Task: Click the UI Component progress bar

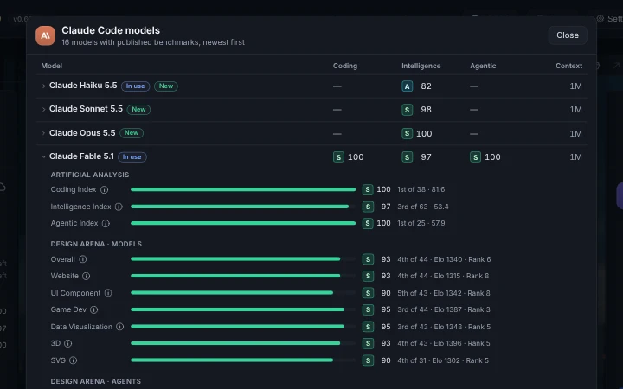Action: pos(243,293)
